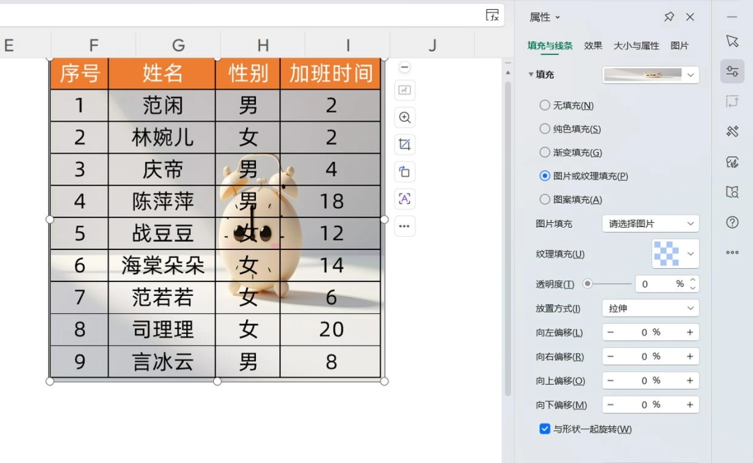Click the text recognition icon with letter A
The height and width of the screenshot is (463, 753).
coord(404,198)
